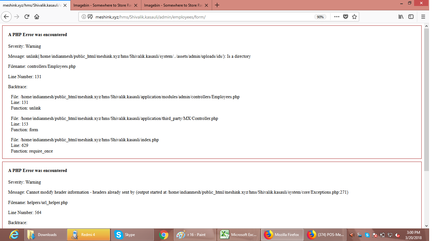This screenshot has height=241, width=443.
Task: Click the MX/Controller.php file path line
Action: tap(114, 119)
